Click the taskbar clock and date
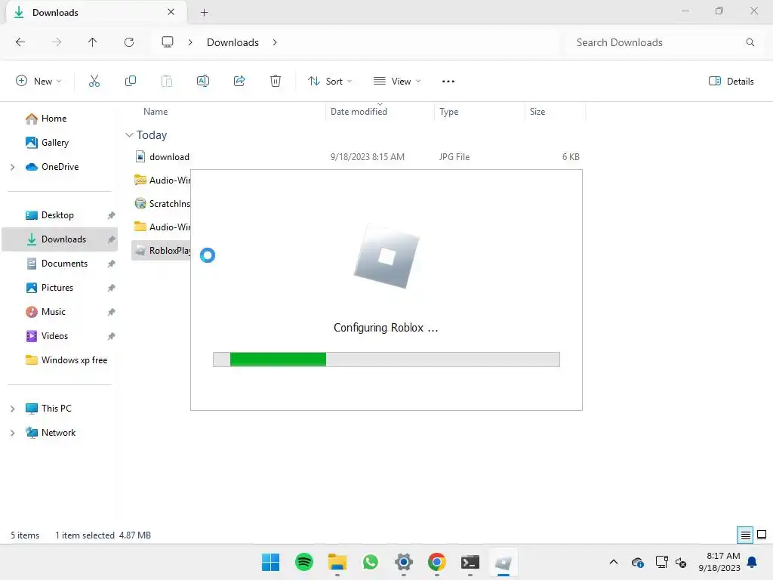 [719, 562]
